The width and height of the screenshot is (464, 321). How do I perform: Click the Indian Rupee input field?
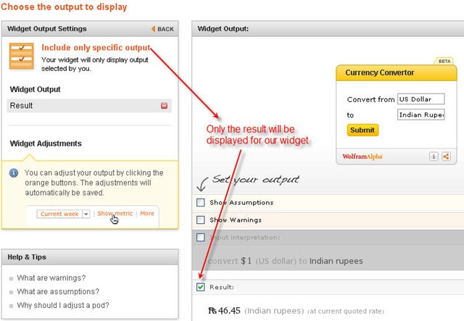pyautogui.click(x=420, y=114)
